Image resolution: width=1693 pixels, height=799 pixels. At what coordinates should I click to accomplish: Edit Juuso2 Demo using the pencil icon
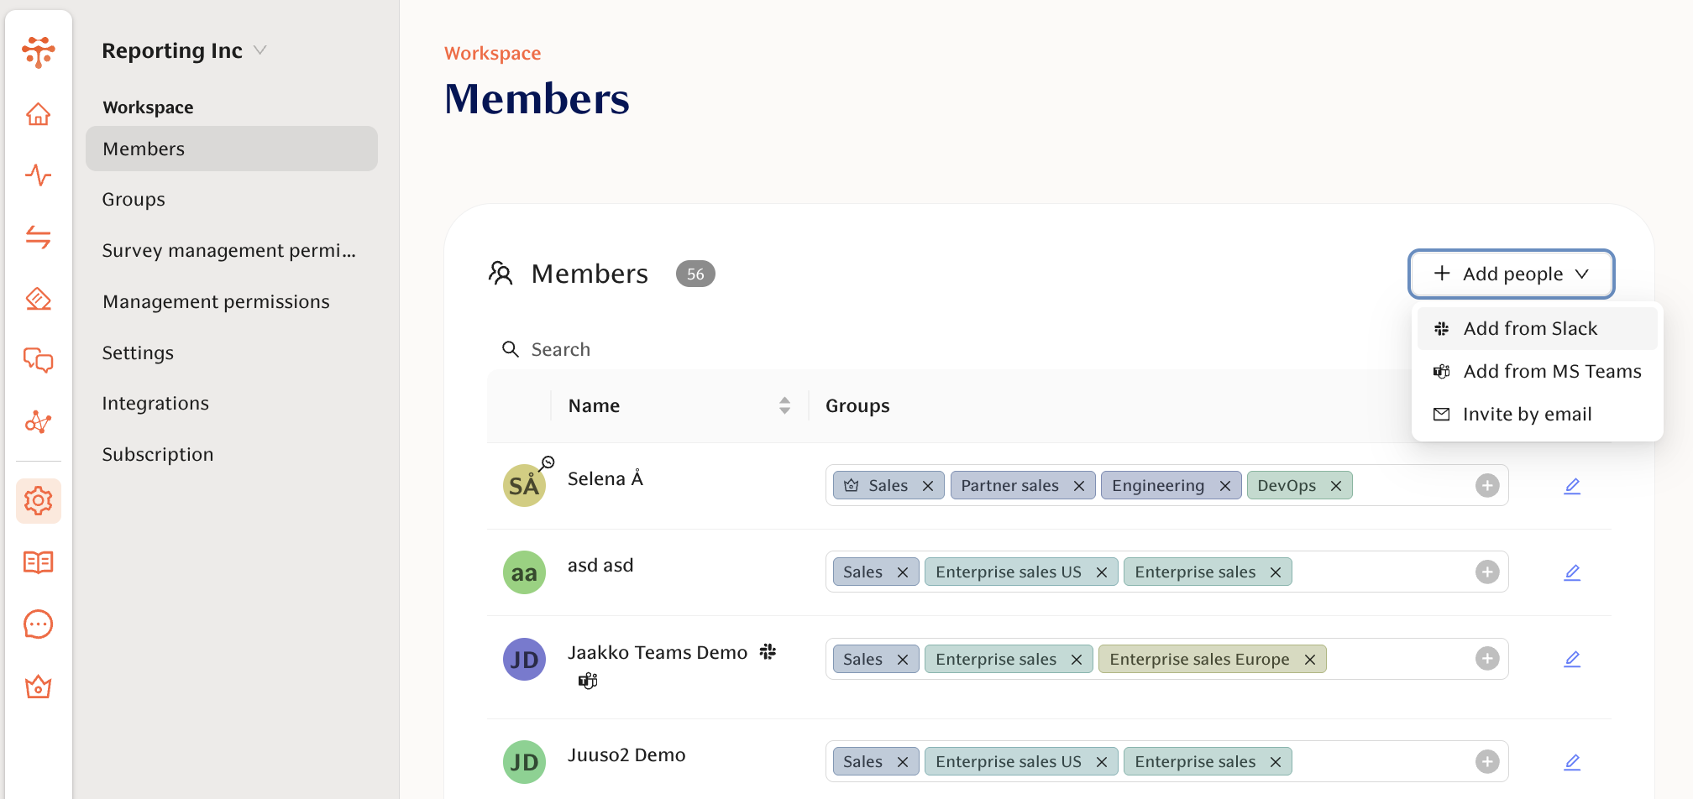click(x=1572, y=761)
